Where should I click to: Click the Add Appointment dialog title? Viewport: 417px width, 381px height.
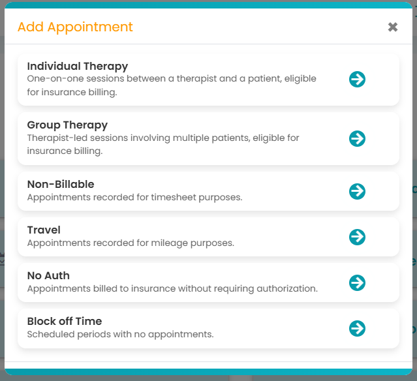75,27
